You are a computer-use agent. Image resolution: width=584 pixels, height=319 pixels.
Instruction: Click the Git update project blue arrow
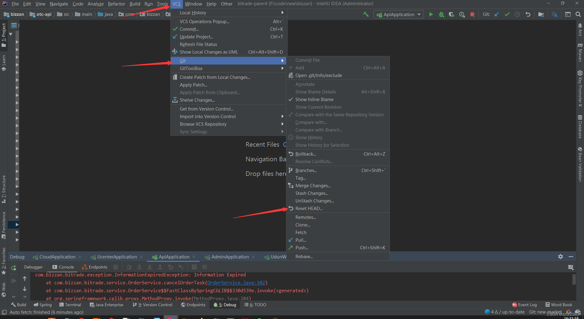pos(497,14)
